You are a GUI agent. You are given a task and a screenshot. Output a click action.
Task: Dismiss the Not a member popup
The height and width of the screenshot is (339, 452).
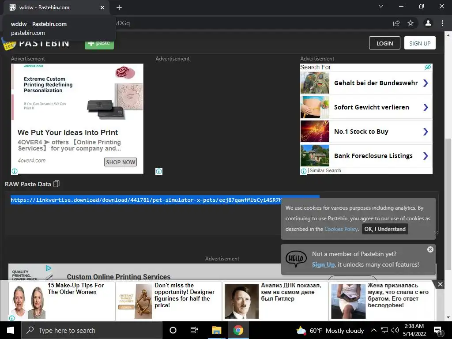pyautogui.click(x=430, y=249)
